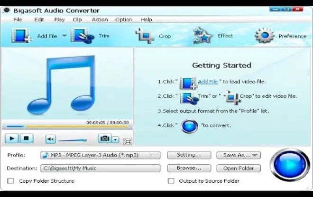Click the Preference toolbar label
Viewport: 313px width, 197px height.
pos(293,36)
